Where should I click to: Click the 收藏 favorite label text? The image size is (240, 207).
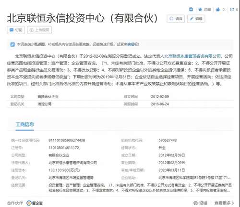(x=207, y=10)
